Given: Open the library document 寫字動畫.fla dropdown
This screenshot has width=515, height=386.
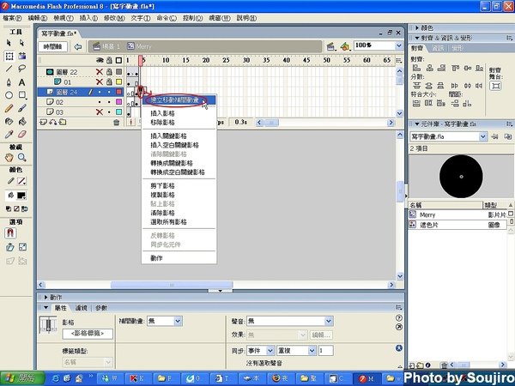Looking at the screenshot, I should click(482, 136).
